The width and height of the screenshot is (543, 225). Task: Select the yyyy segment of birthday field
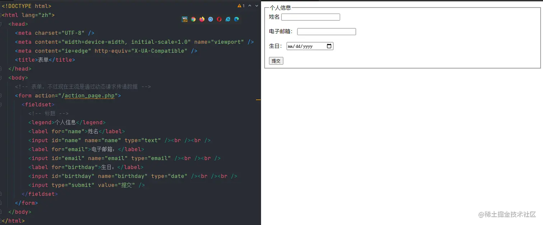tap(308, 47)
